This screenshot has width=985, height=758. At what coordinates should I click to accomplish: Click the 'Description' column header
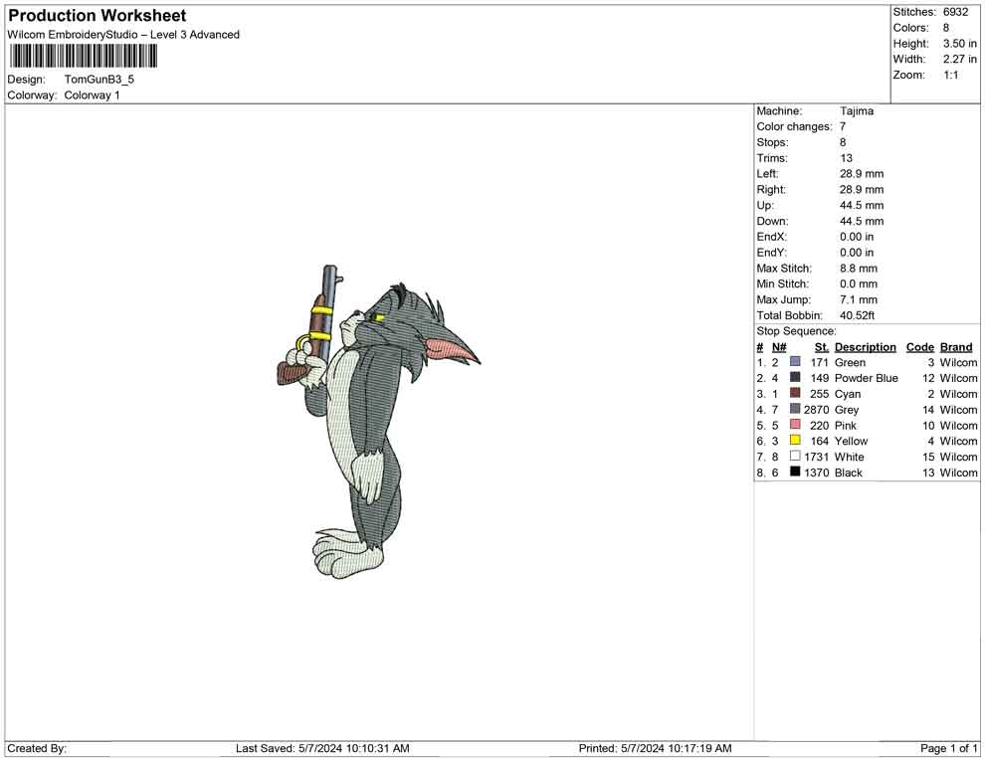pos(865,347)
